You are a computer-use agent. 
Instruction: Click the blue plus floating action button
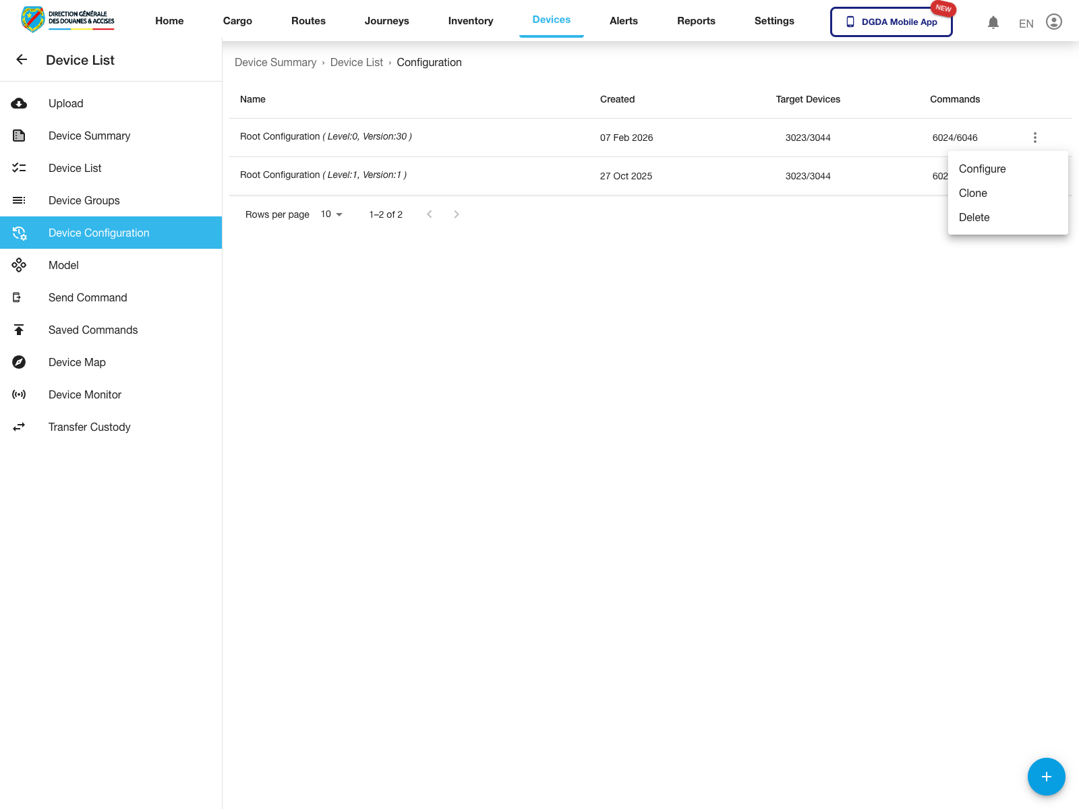[x=1046, y=777]
